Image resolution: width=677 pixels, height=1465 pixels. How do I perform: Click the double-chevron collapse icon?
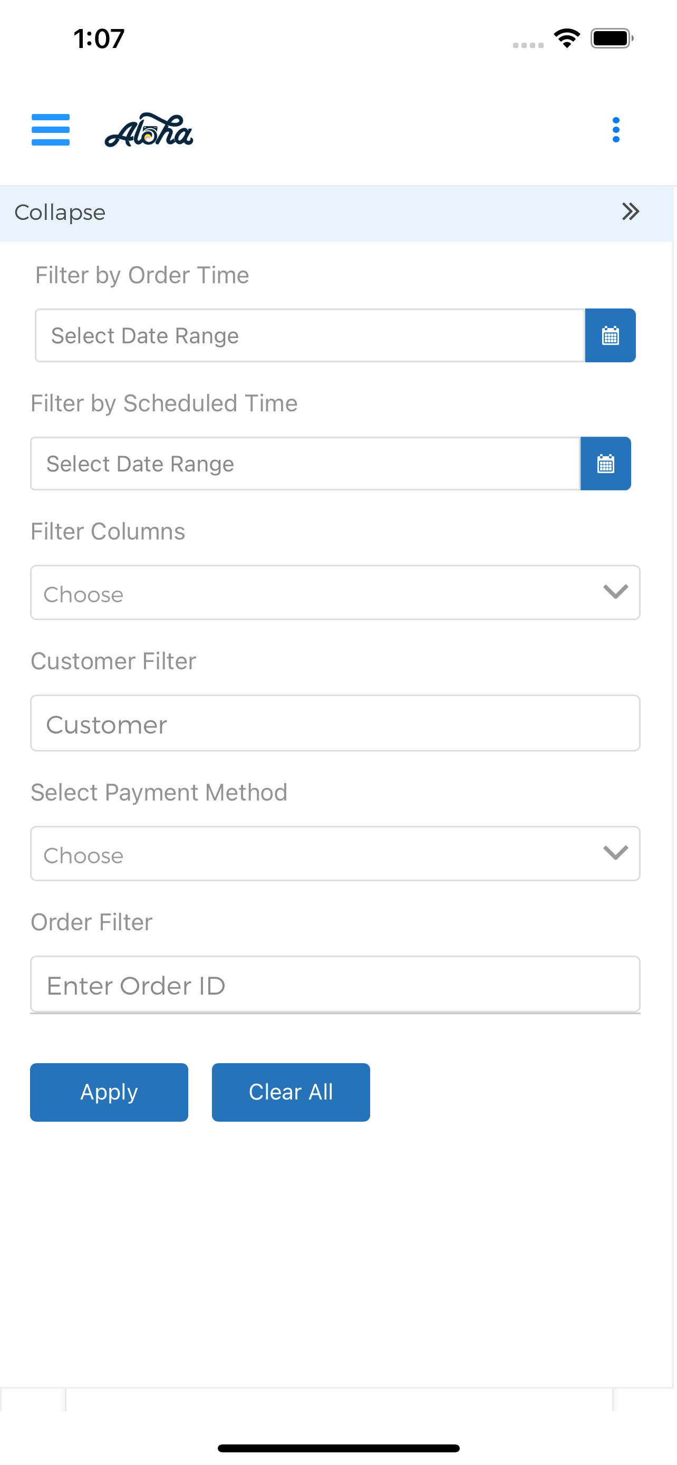tap(631, 211)
